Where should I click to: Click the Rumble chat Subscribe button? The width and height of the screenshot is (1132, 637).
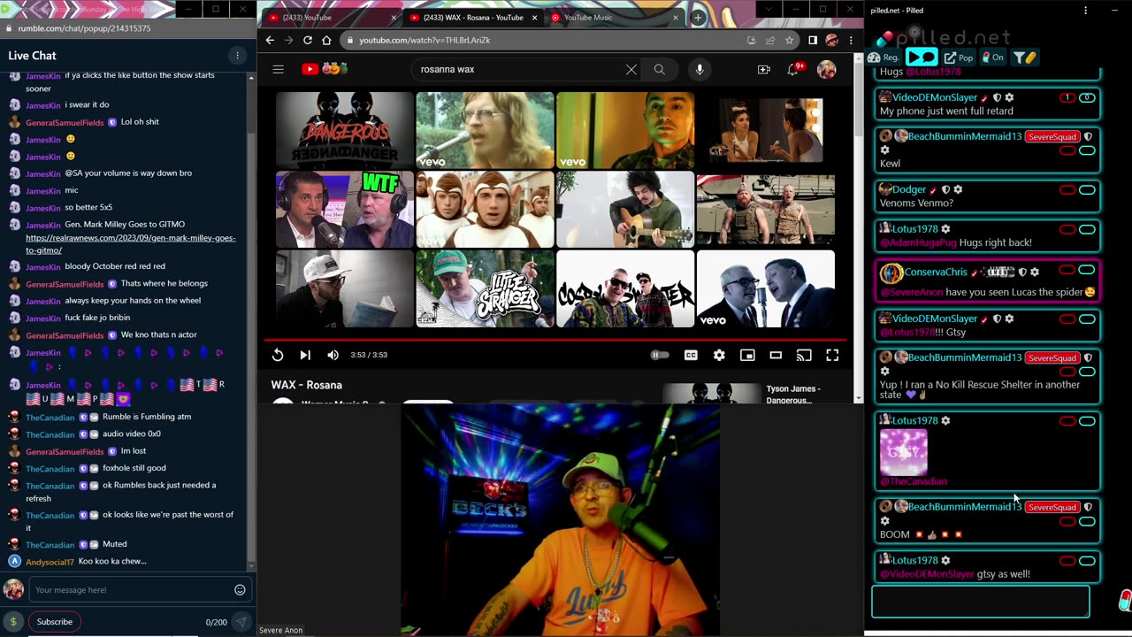pyautogui.click(x=54, y=622)
